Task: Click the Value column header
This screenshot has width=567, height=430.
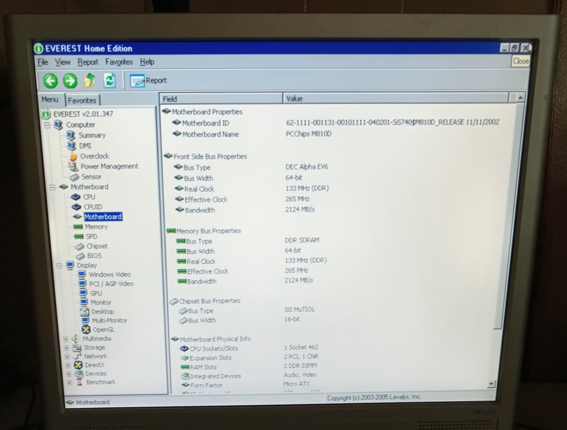Action: tap(293, 99)
